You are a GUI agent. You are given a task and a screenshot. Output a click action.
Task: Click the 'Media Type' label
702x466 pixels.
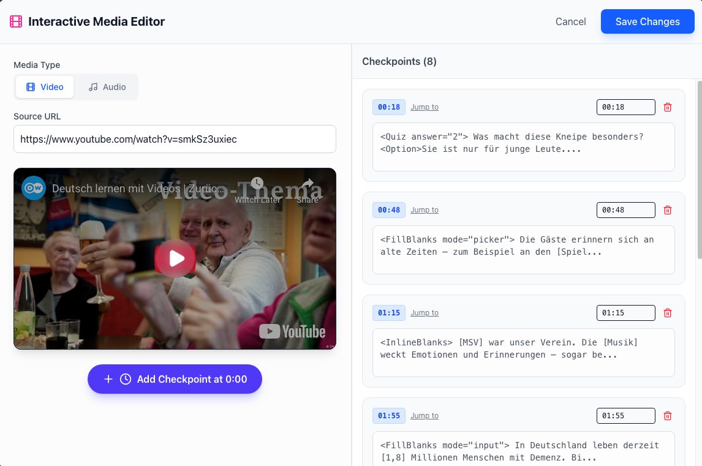tap(37, 65)
